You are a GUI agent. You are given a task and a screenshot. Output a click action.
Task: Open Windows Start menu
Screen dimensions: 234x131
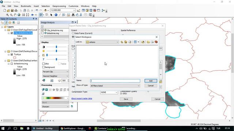(3, 128)
